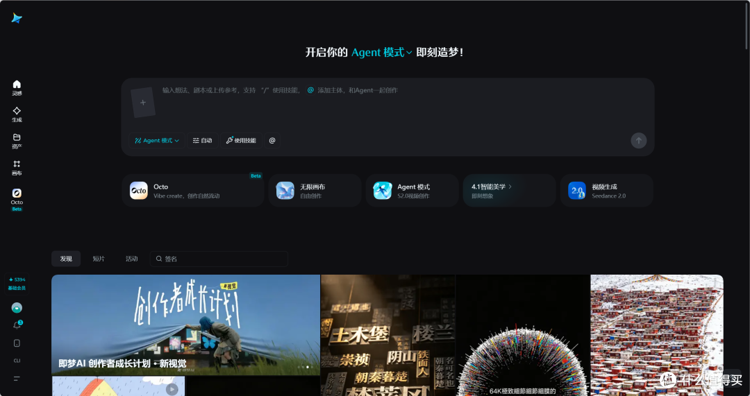Open the notifications bell

point(17,325)
